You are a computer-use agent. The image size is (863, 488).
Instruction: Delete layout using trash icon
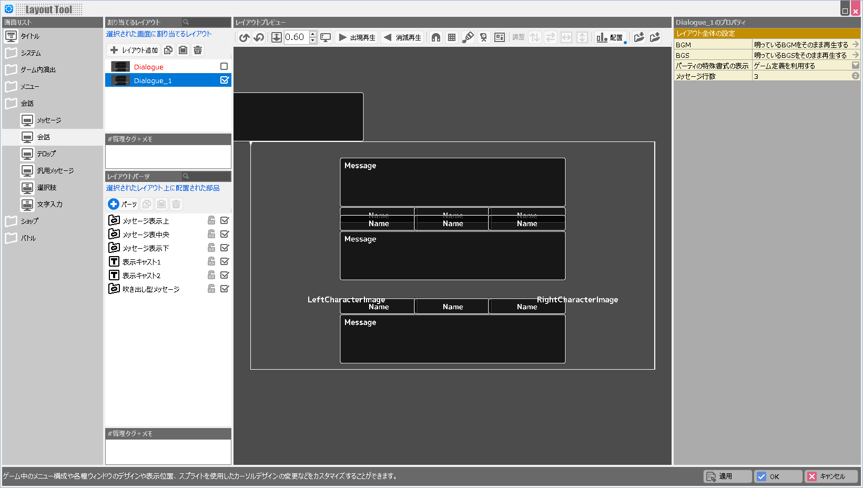(x=198, y=50)
